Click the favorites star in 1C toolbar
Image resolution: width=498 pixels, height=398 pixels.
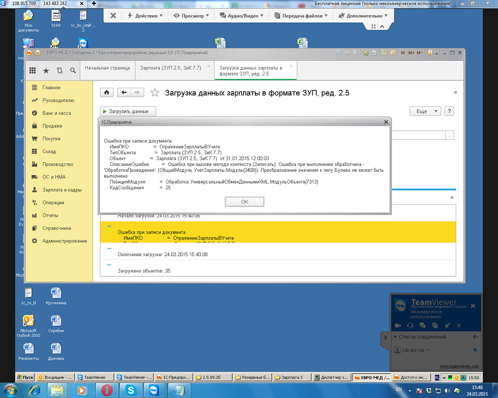click(46, 70)
